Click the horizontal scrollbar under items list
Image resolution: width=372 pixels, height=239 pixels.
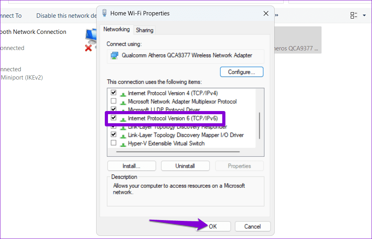point(178,152)
